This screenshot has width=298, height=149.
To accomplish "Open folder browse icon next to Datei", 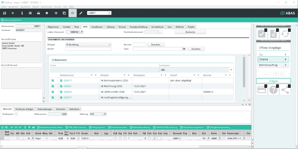I will pyautogui.click(x=184, y=49).
